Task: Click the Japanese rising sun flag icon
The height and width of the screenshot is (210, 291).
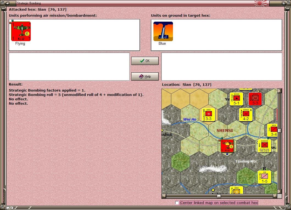Action: 261,3
